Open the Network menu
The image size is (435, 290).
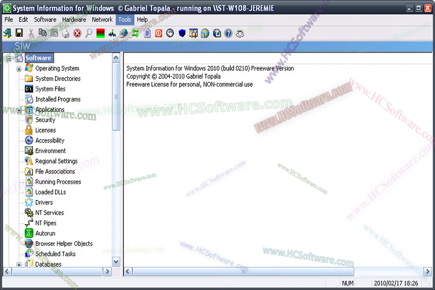[102, 20]
